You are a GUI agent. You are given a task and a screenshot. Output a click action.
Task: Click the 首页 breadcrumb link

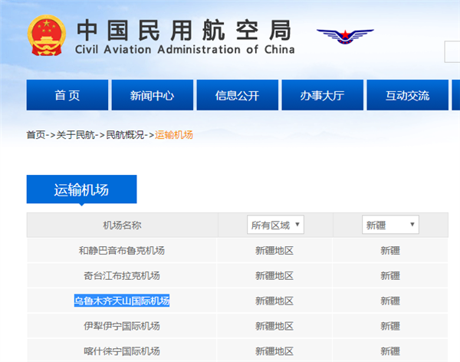[36, 135]
